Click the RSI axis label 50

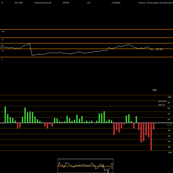click(2, 45)
